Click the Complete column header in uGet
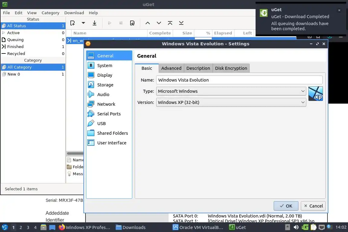The width and height of the screenshot is (348, 232). click(160, 33)
